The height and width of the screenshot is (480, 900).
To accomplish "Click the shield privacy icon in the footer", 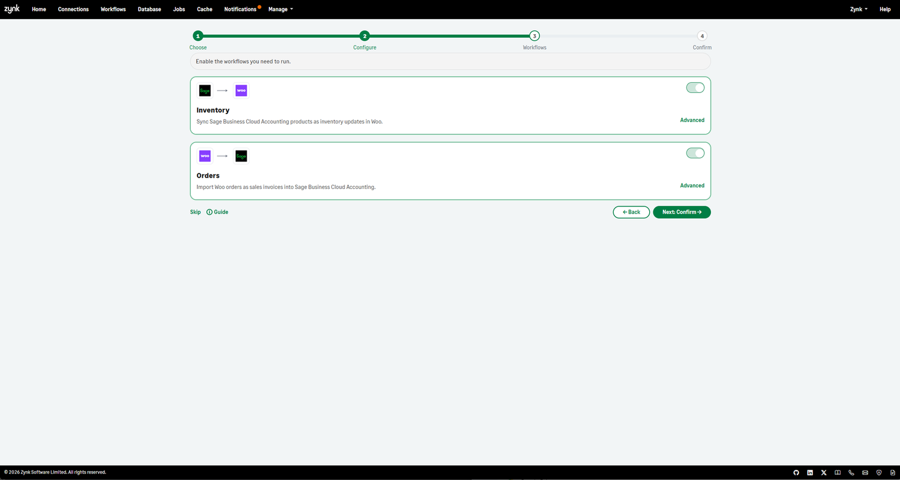I will pos(879,472).
